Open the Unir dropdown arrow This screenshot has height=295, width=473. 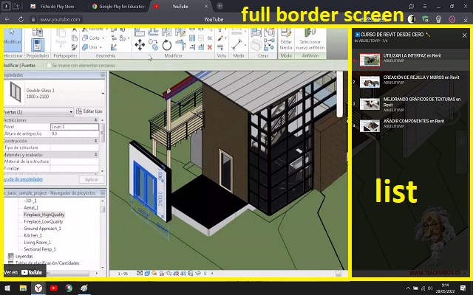point(101,47)
